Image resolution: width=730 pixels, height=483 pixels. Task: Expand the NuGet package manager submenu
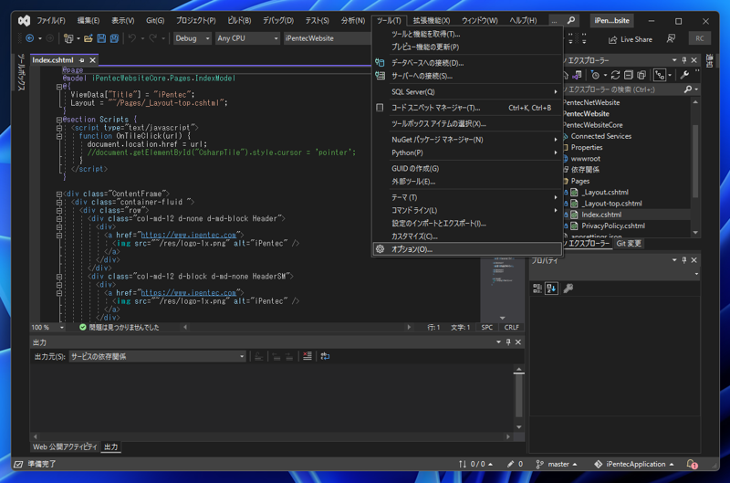[x=467, y=140]
